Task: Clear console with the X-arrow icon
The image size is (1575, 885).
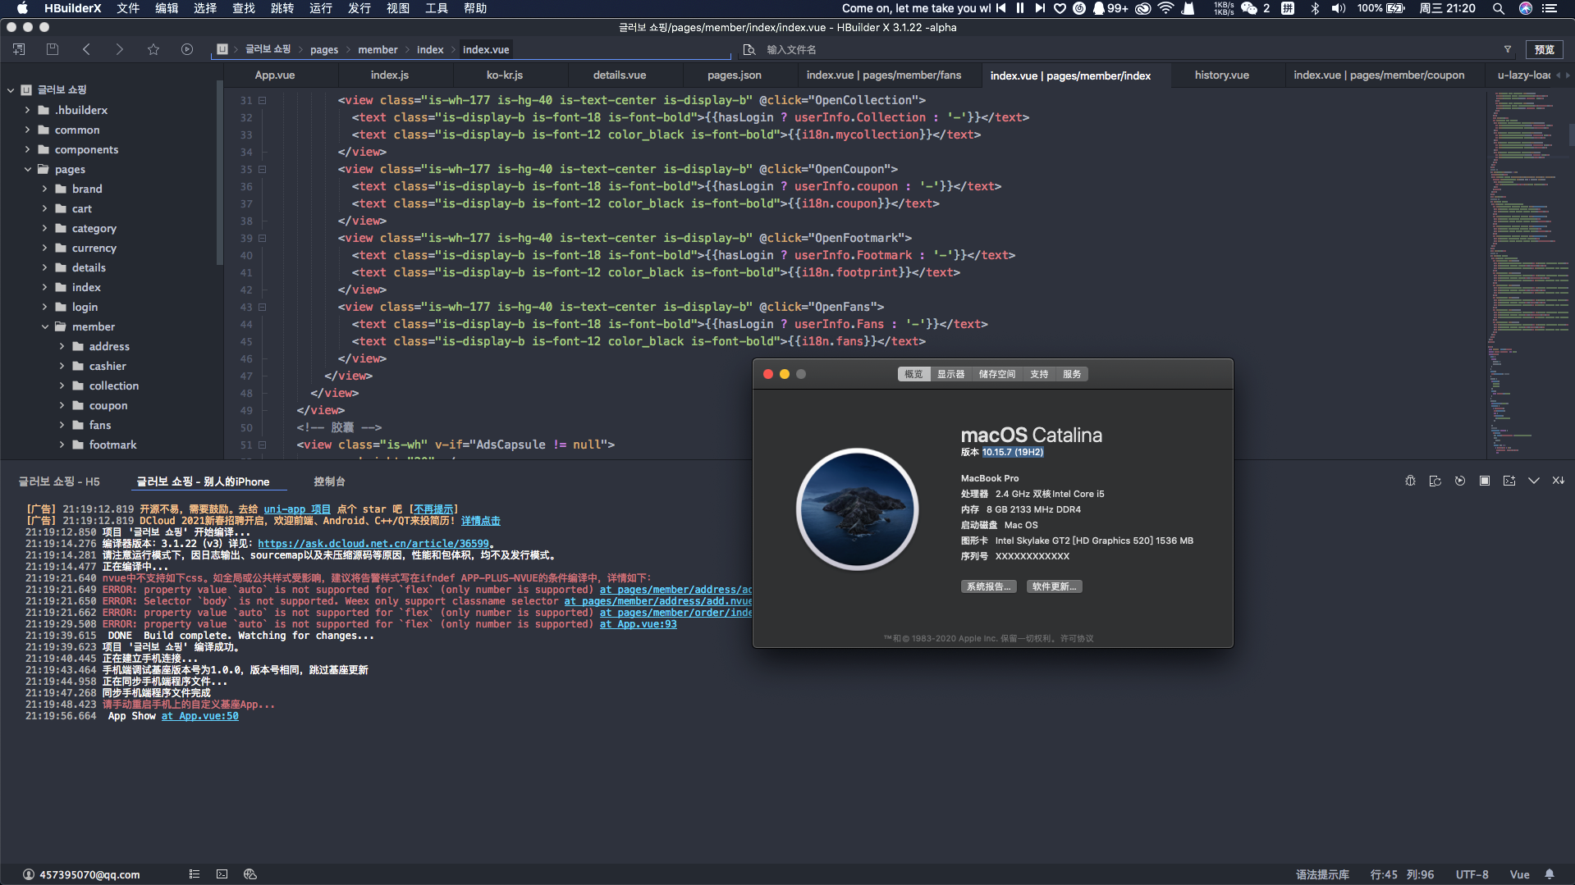Action: pyautogui.click(x=1558, y=481)
